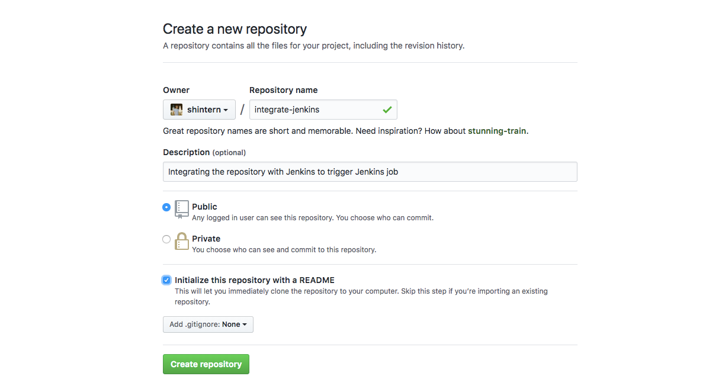The height and width of the screenshot is (376, 709).
Task: Click the Repository name label
Action: click(x=284, y=90)
